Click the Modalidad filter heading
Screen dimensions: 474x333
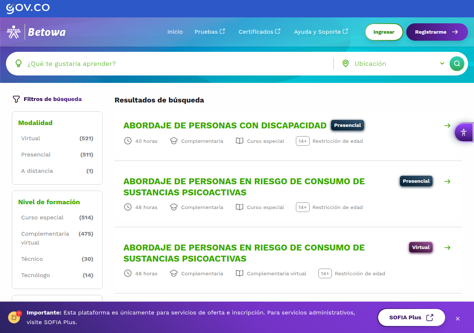pyautogui.click(x=35, y=123)
